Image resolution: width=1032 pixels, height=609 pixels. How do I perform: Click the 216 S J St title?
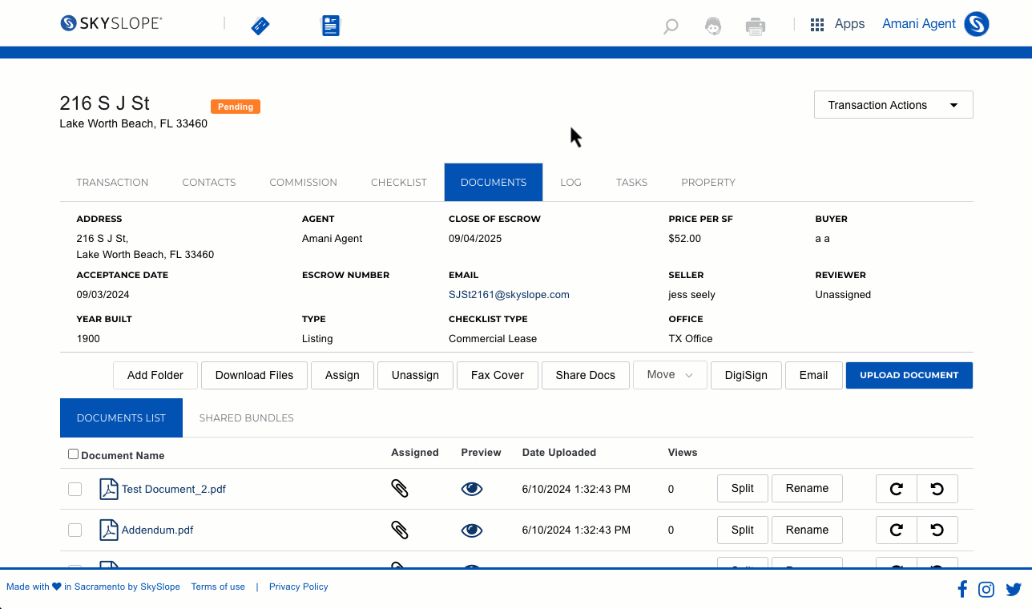pyautogui.click(x=105, y=103)
